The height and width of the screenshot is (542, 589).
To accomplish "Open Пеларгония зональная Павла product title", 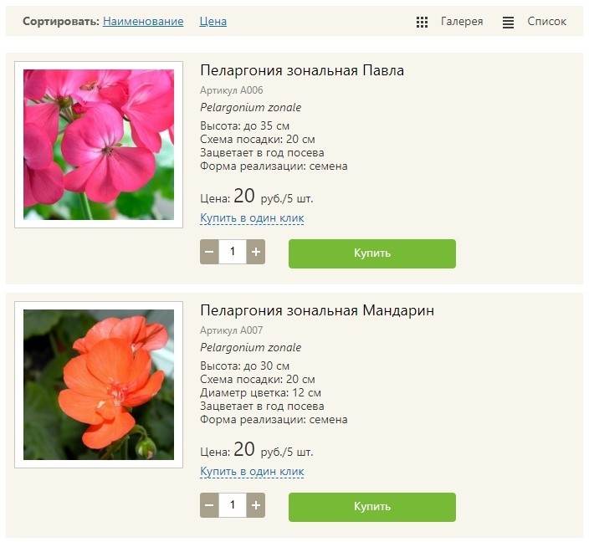I will pos(302,70).
